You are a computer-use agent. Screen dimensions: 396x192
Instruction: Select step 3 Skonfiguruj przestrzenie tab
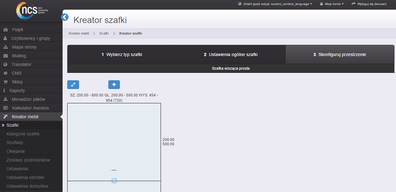(340, 54)
